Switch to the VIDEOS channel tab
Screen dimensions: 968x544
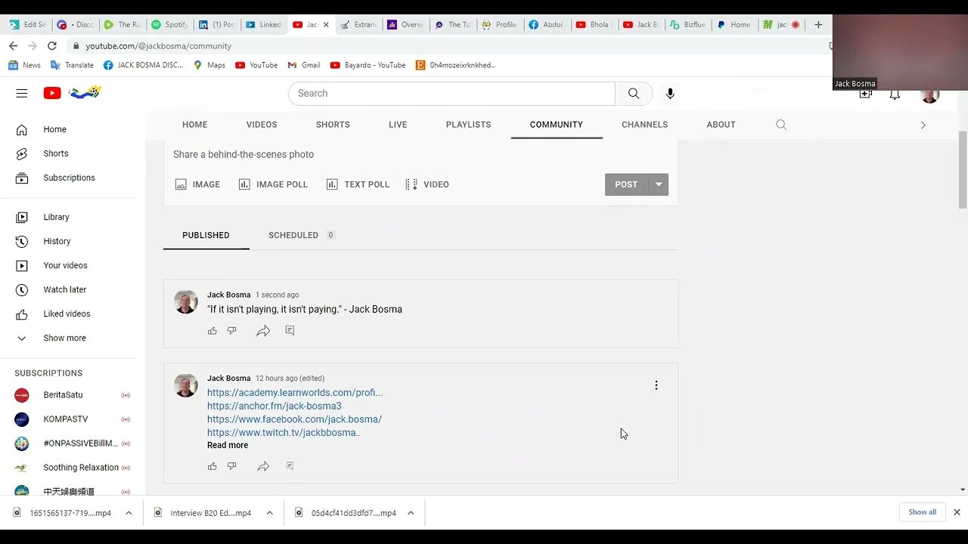262,125
